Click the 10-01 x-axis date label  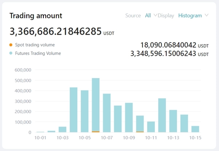coord(41,138)
